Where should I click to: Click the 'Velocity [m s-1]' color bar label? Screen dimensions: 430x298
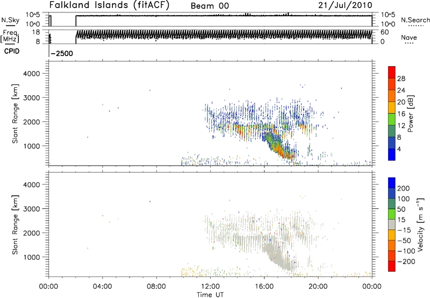(x=420, y=224)
